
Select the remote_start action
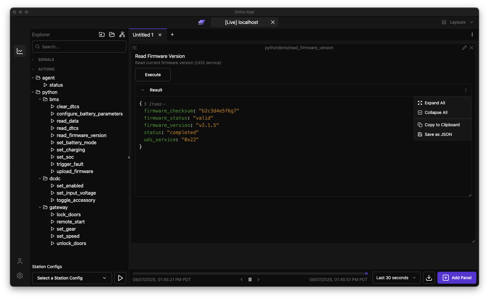tap(71, 222)
